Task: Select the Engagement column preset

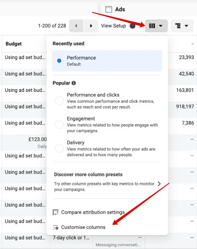Action: click(107, 124)
